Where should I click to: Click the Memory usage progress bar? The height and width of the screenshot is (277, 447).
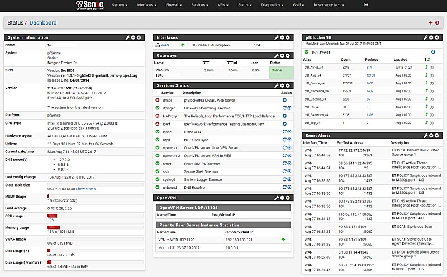pos(95,227)
